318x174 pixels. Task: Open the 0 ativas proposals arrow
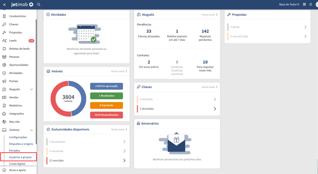305,27
